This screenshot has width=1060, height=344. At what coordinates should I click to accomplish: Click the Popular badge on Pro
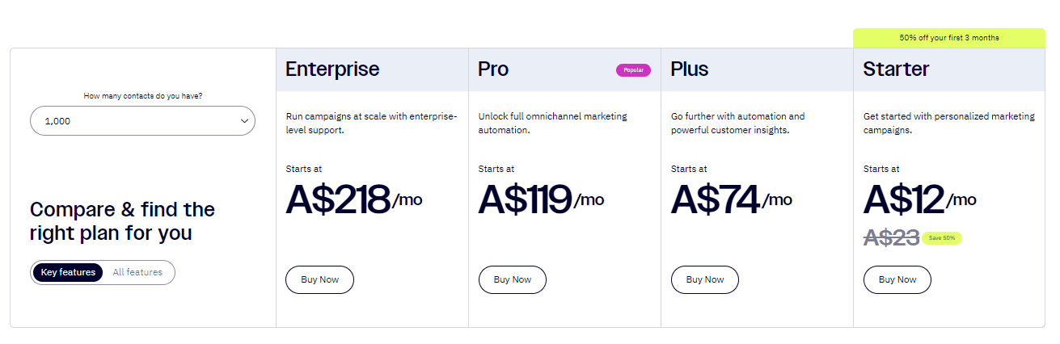pos(633,70)
